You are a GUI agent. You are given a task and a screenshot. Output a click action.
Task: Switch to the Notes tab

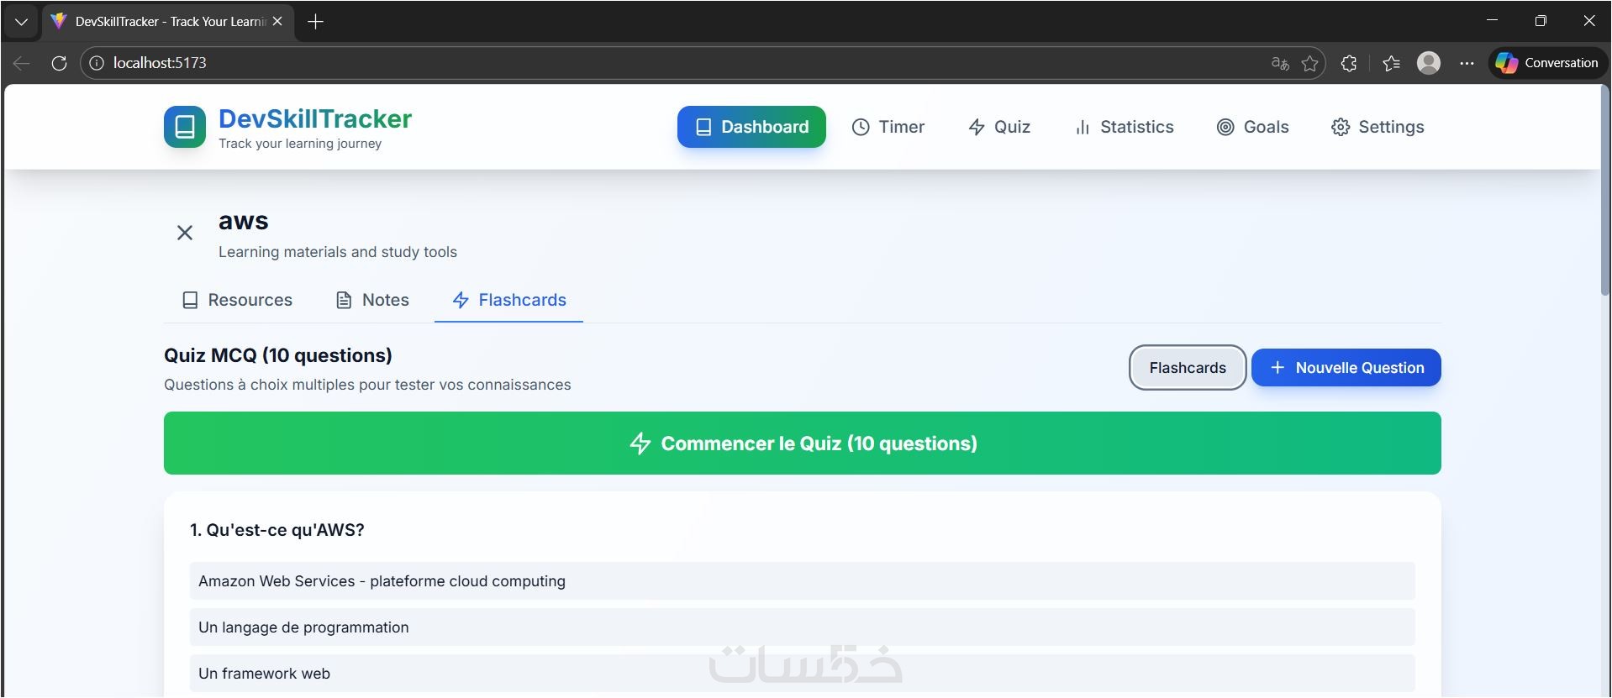coord(372,300)
